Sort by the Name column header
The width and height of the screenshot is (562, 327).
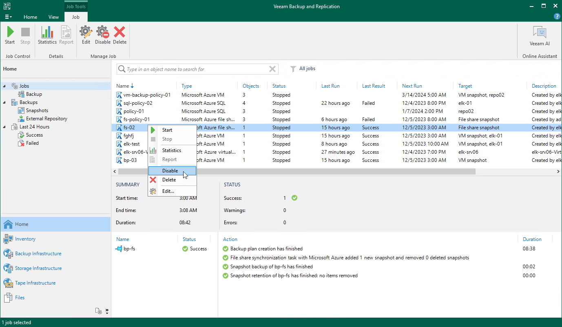click(122, 86)
